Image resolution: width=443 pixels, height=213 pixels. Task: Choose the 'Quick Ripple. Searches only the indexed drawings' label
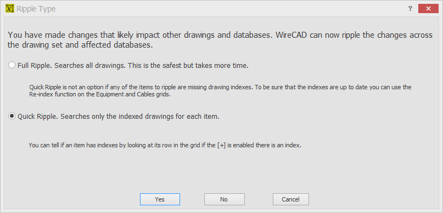pyautogui.click(x=119, y=117)
